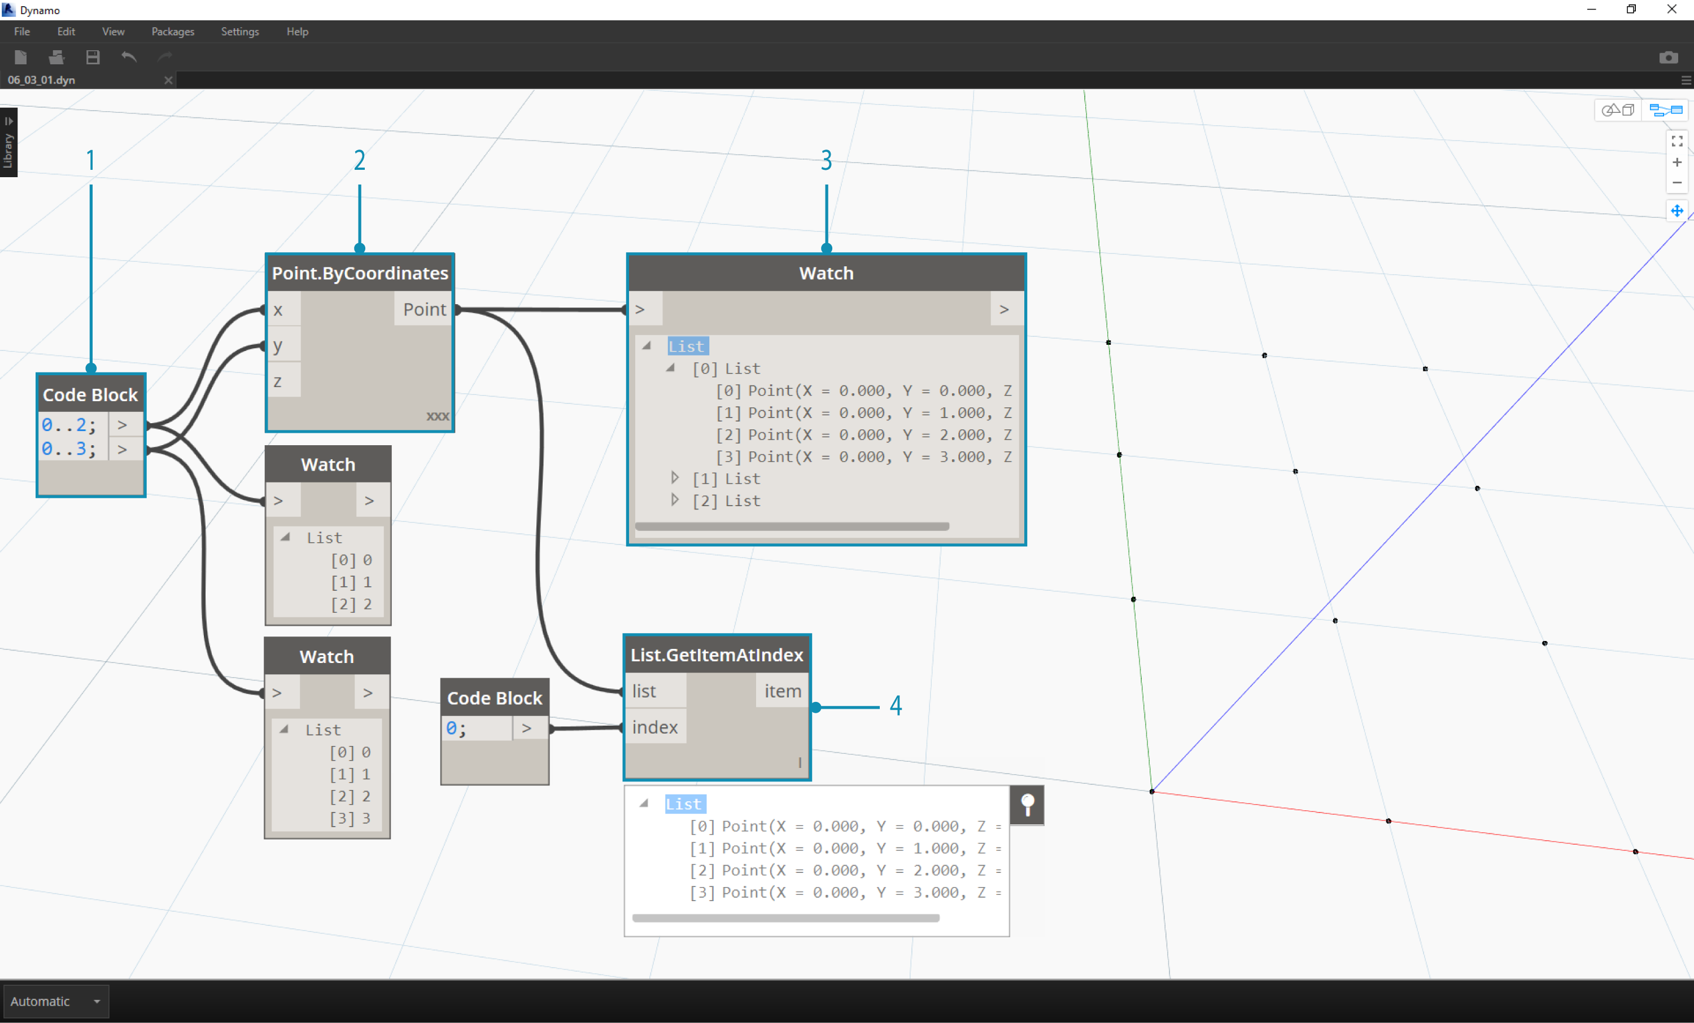Click output port of 0..2; line
This screenshot has width=1694, height=1023.
125,424
